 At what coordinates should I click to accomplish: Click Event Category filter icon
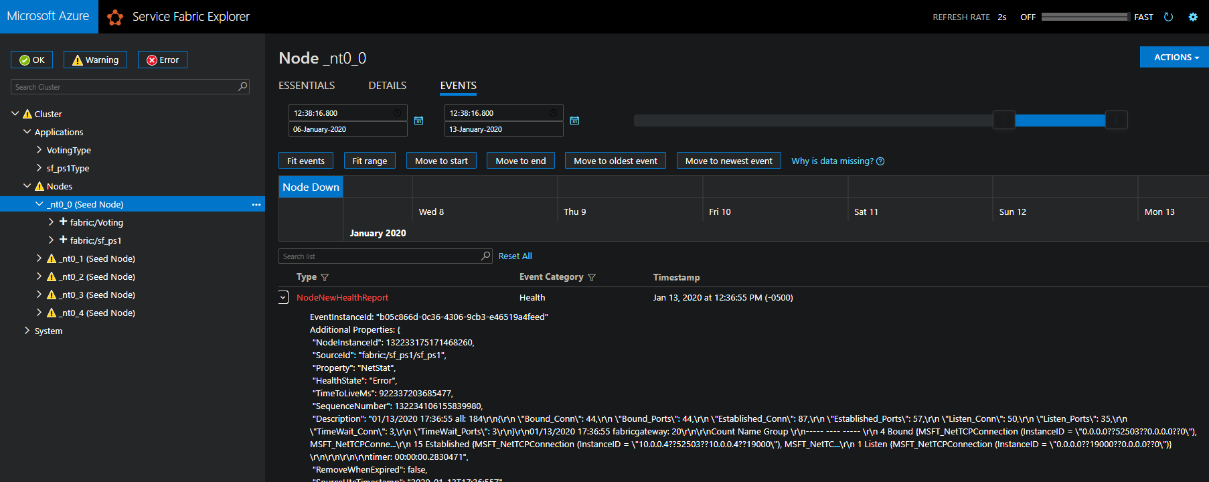(591, 277)
